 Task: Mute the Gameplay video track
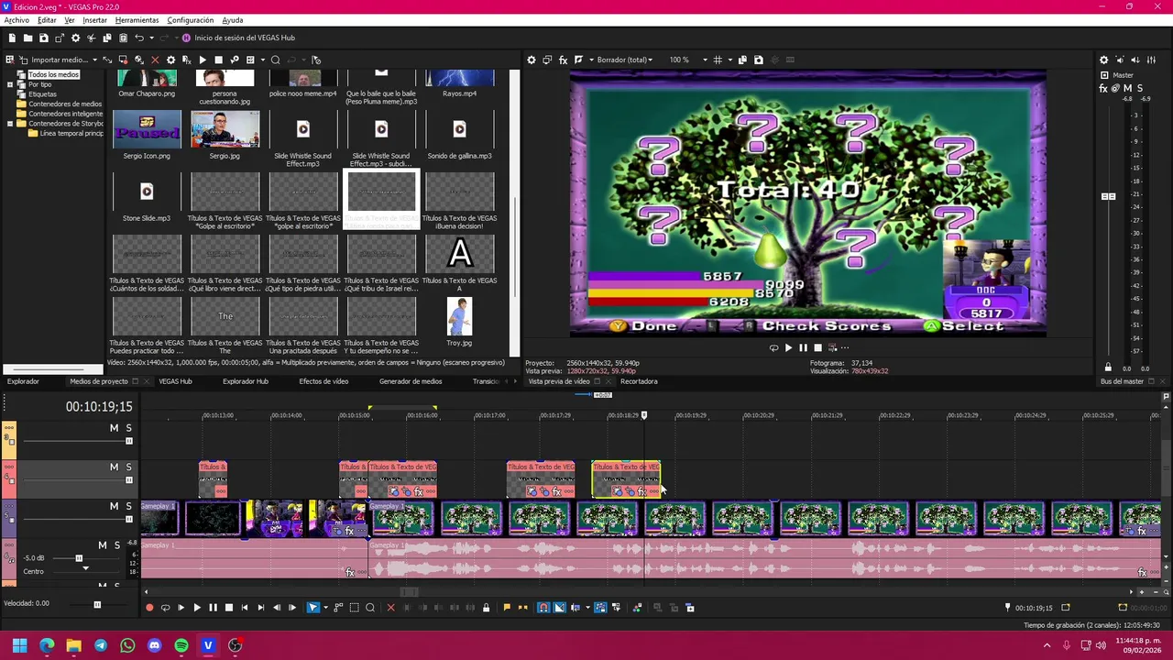point(114,506)
